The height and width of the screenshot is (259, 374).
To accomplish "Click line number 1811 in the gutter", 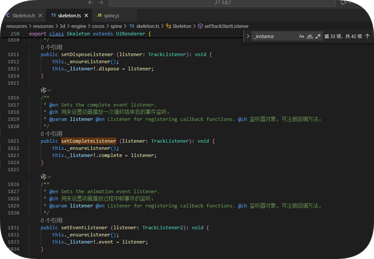I will [x=14, y=55].
